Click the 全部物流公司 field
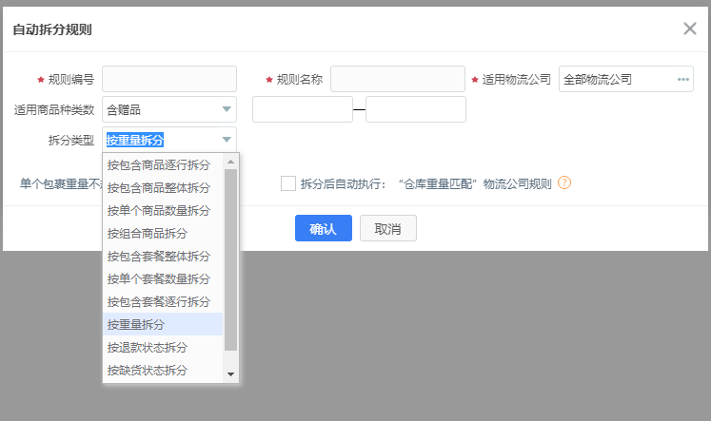 [x=626, y=79]
